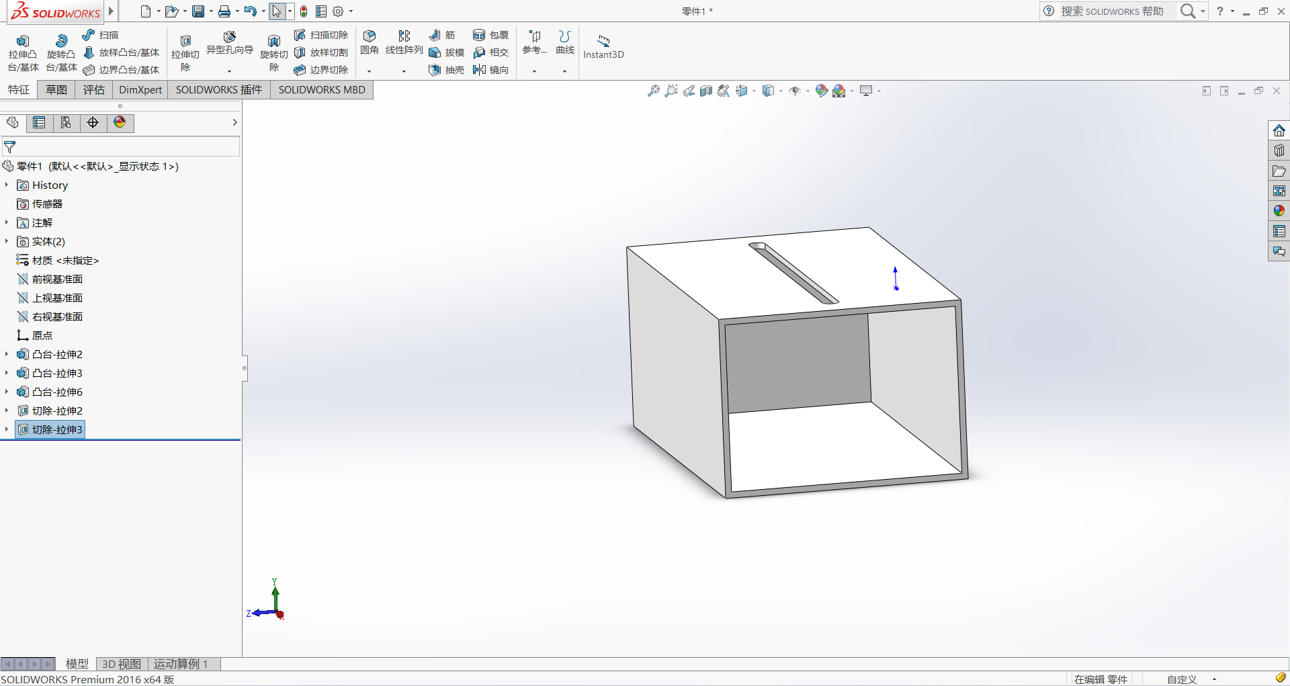1290x686 pixels.
Task: Switch to the 草图 sketch tab
Action: pos(56,90)
